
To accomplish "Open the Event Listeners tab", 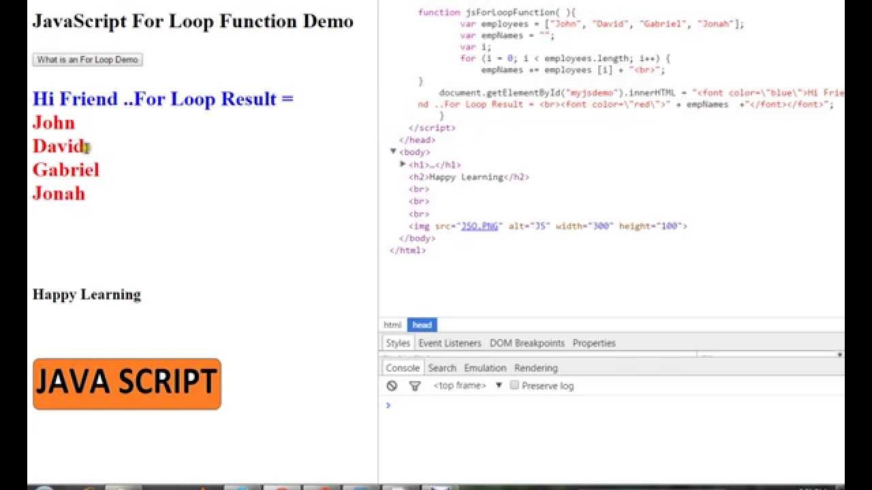I will click(x=450, y=343).
